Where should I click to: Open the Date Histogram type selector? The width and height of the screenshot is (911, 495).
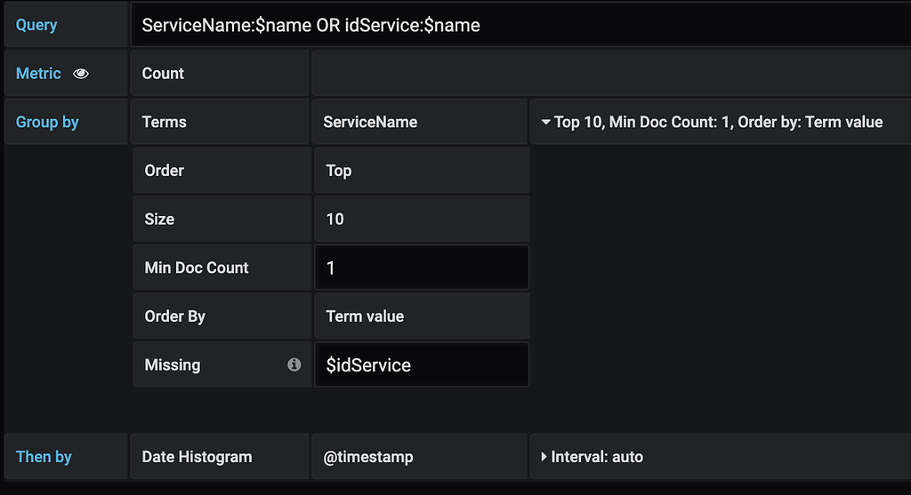coord(197,457)
